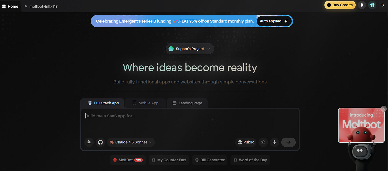This screenshot has width=388, height=171.
Task: Expand the Sugam's Project dropdown
Action: click(x=190, y=49)
